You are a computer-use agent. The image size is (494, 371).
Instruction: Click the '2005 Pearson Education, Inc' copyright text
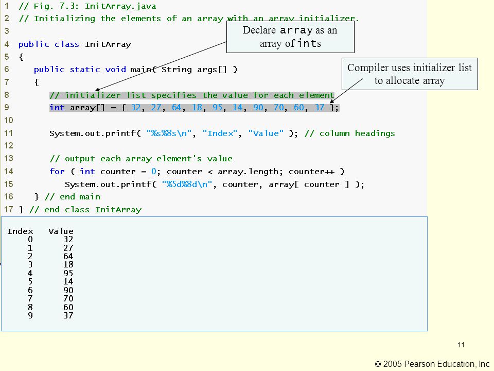coord(432,364)
